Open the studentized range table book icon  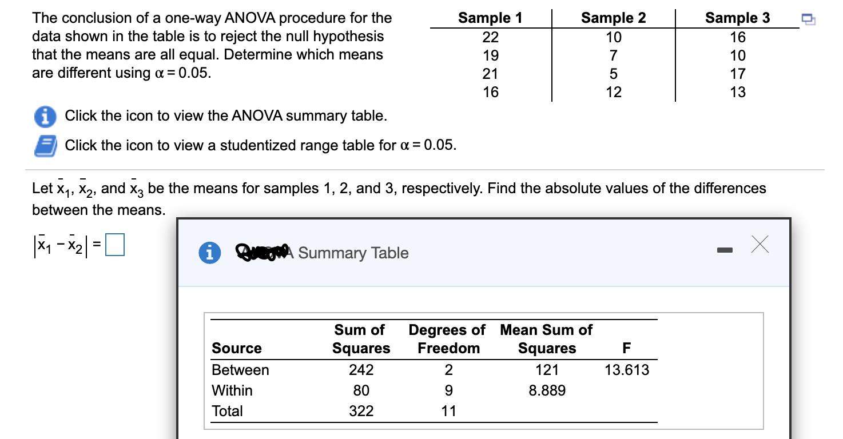coord(45,145)
